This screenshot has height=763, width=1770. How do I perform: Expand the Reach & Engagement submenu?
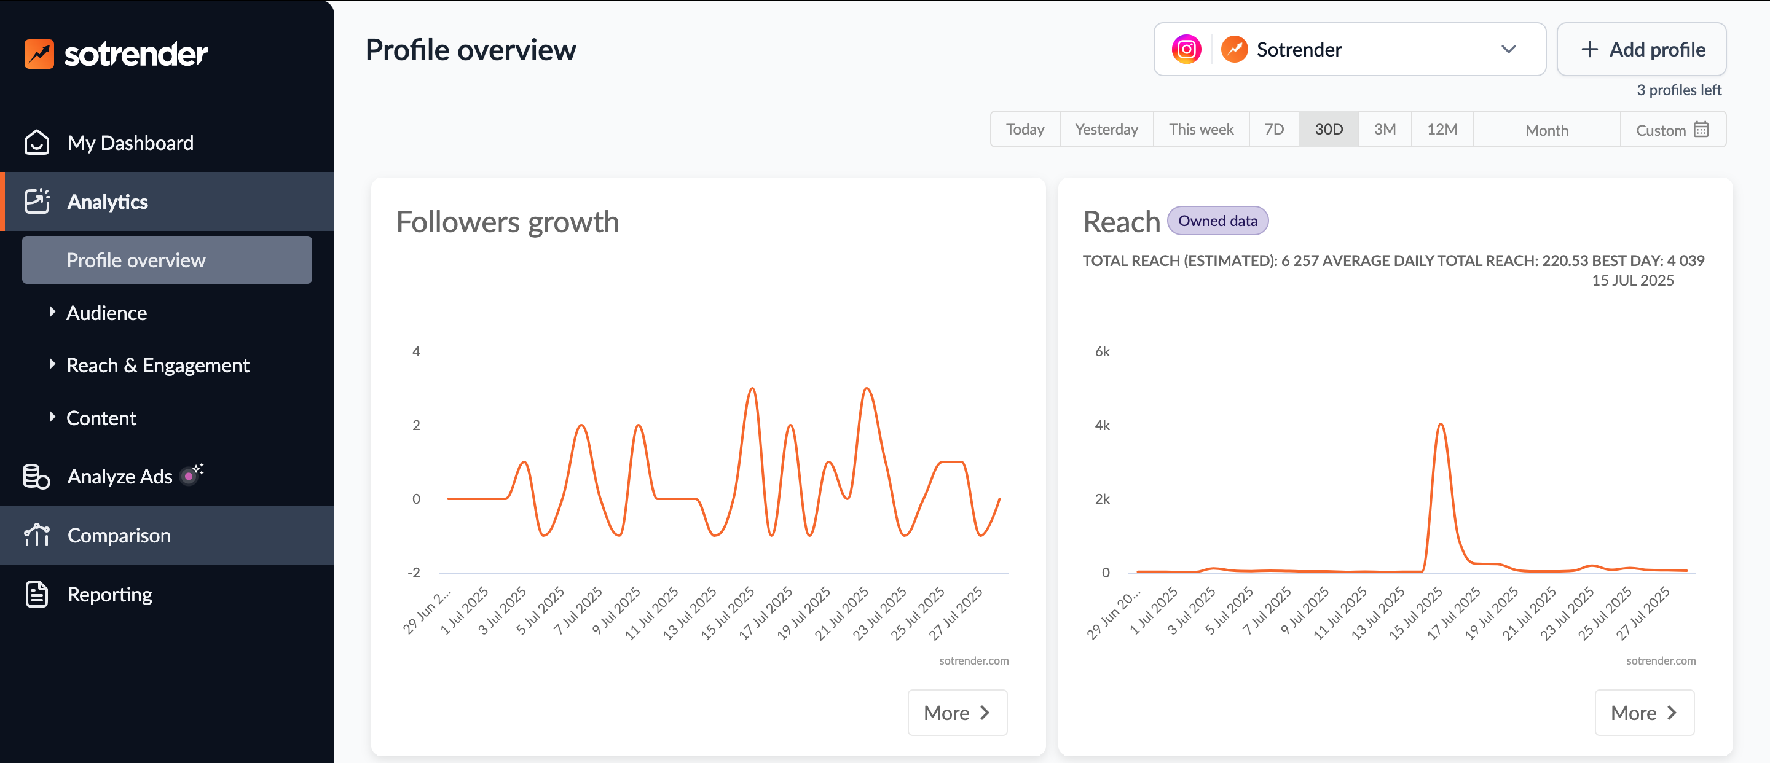click(x=157, y=366)
